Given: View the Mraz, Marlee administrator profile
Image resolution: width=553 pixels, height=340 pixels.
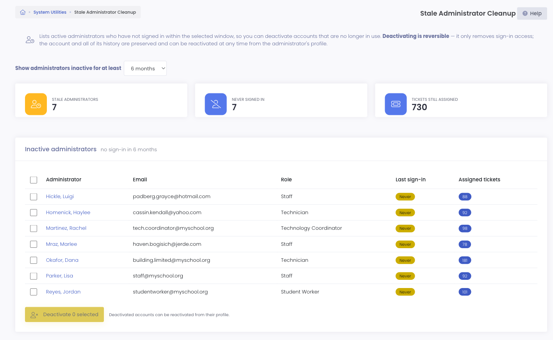Looking at the screenshot, I should click(x=61, y=244).
